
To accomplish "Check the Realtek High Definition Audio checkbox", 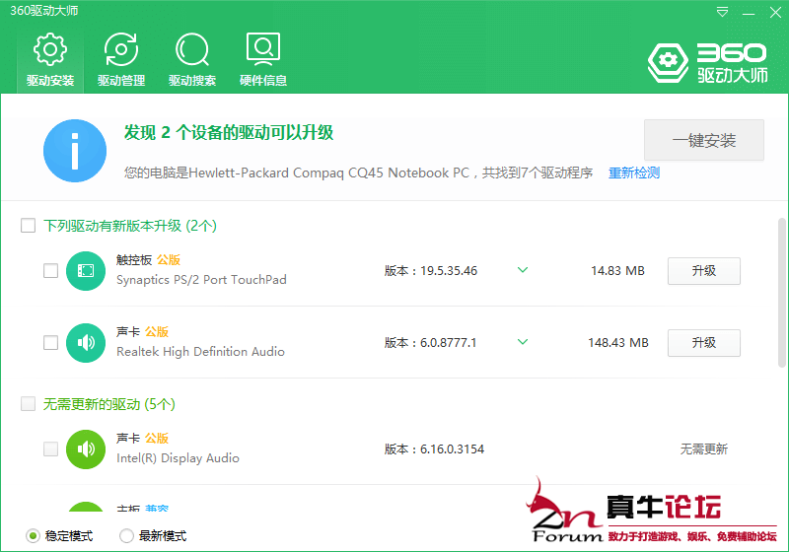I will 50,343.
